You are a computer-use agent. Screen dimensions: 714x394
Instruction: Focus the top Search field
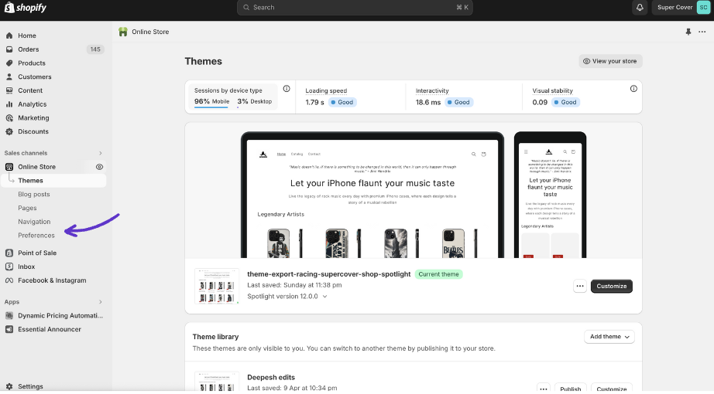pyautogui.click(x=355, y=7)
